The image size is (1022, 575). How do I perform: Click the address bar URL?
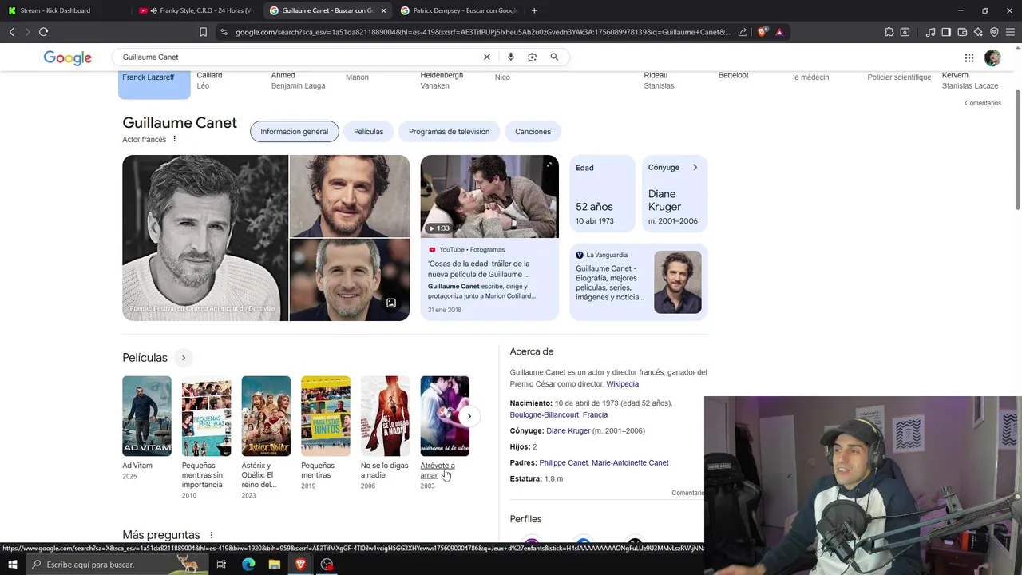(x=482, y=32)
